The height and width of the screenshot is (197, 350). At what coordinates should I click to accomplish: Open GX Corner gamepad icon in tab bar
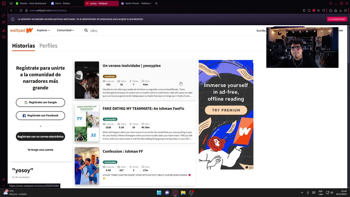point(11,3)
